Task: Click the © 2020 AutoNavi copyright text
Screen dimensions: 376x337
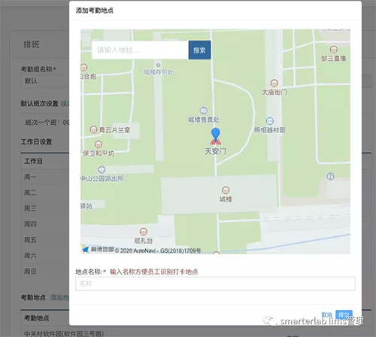Action: (158, 250)
